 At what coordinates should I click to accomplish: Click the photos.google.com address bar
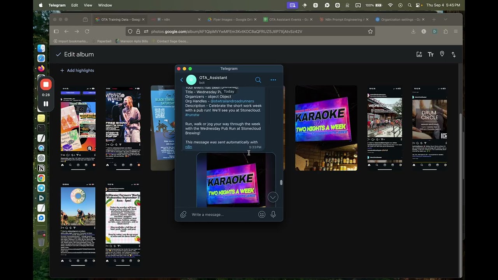click(250, 31)
